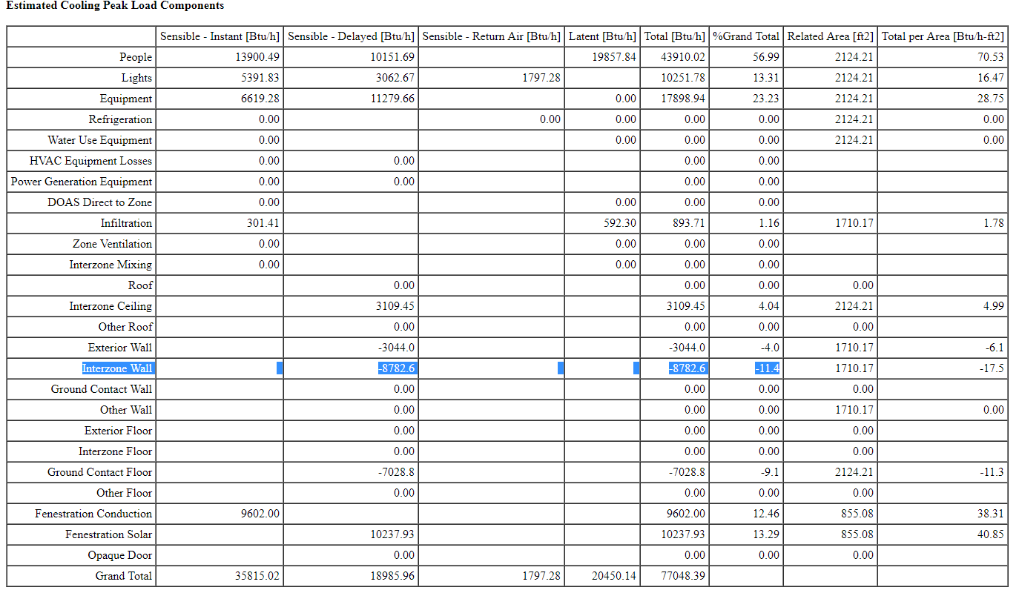Click People percent grand total 56.99
Screen dimensions: 1019x593
pyautogui.click(x=767, y=57)
